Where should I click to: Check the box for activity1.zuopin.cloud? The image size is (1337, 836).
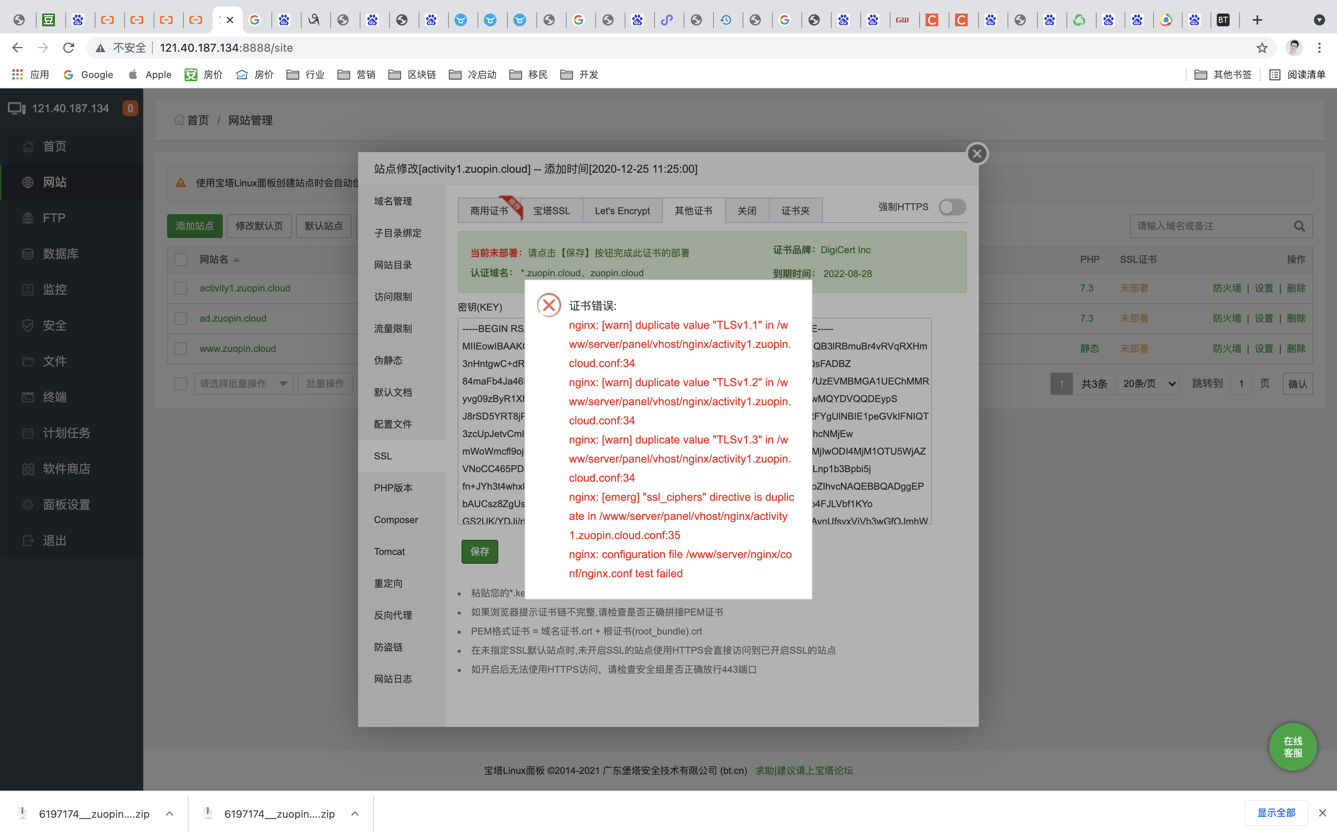pyautogui.click(x=181, y=288)
